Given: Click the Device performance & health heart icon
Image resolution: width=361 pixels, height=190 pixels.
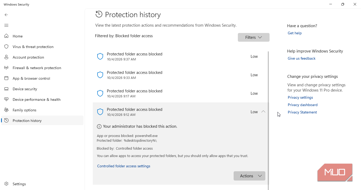Looking at the screenshot, I should click(6, 99).
